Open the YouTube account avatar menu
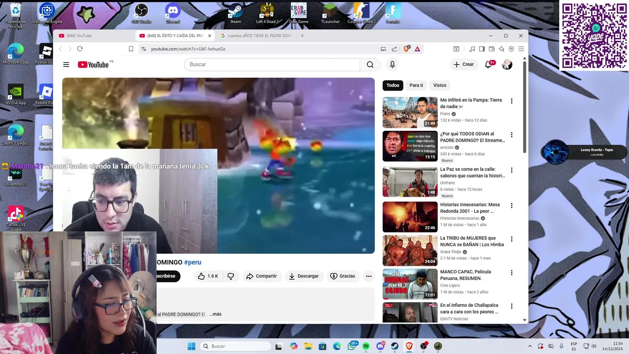The width and height of the screenshot is (629, 354). tap(507, 64)
